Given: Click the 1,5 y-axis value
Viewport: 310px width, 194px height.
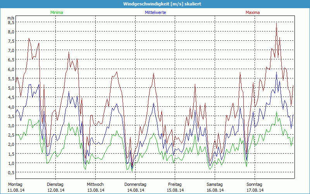Looking at the screenshot, I should pos(11,154).
